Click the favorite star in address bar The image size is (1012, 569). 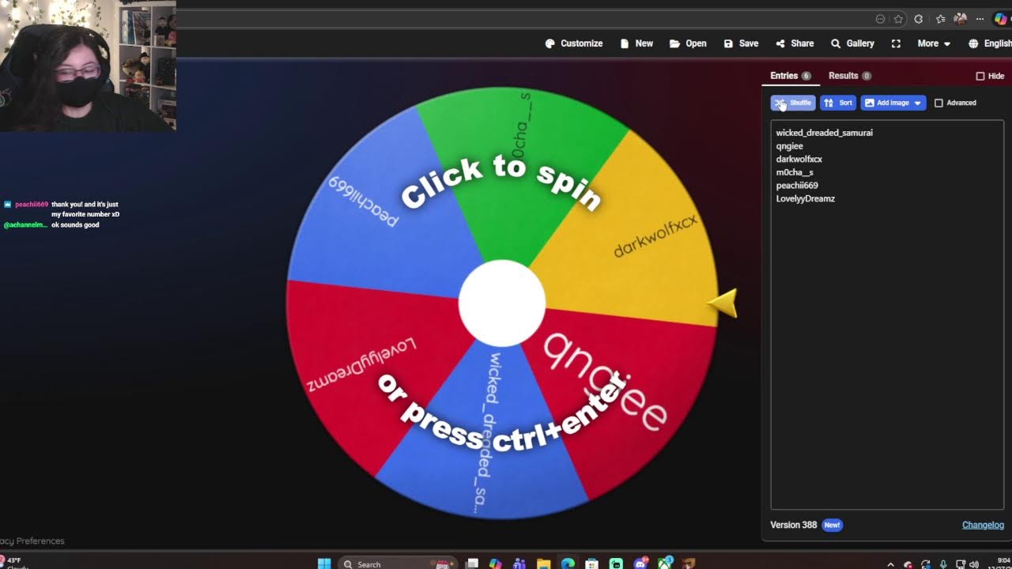click(898, 19)
